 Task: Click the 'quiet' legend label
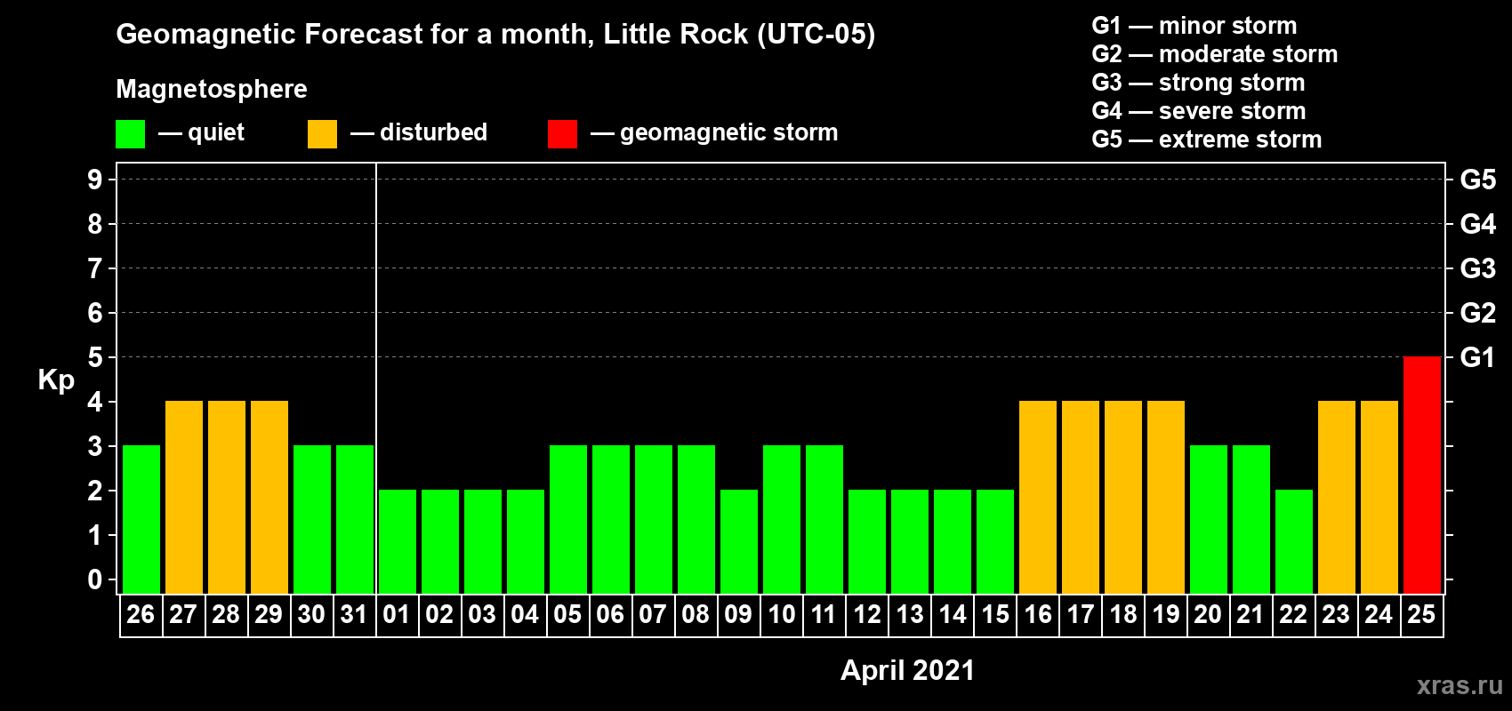[216, 133]
